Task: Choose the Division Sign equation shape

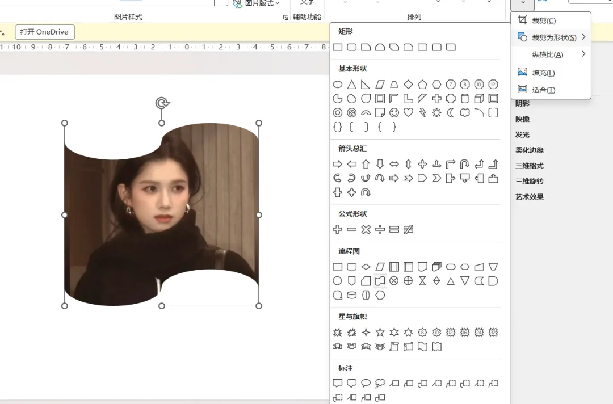Action: click(x=380, y=229)
